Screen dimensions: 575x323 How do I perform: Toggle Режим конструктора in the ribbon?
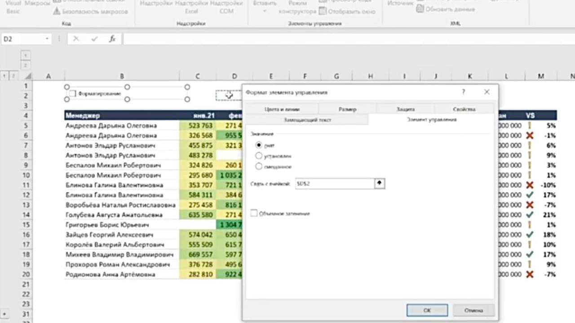point(297,7)
